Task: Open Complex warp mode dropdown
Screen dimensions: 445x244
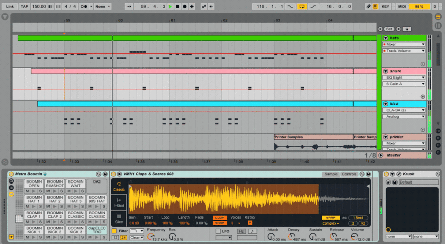Action: [x=331, y=223]
